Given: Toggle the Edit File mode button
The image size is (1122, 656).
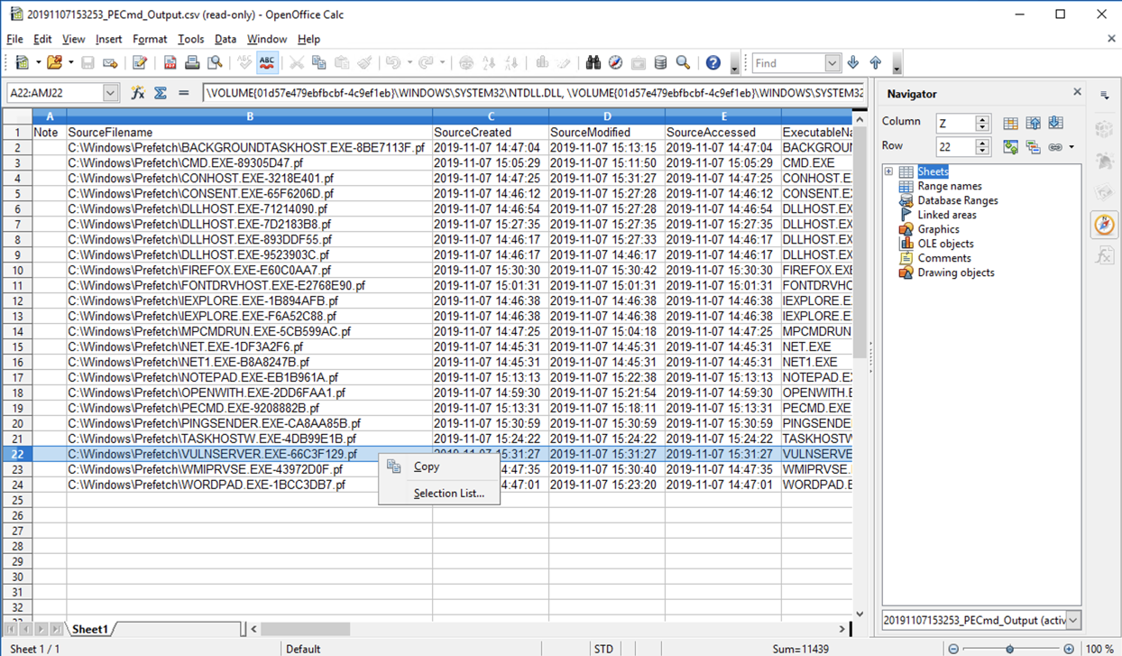Looking at the screenshot, I should click(x=139, y=62).
